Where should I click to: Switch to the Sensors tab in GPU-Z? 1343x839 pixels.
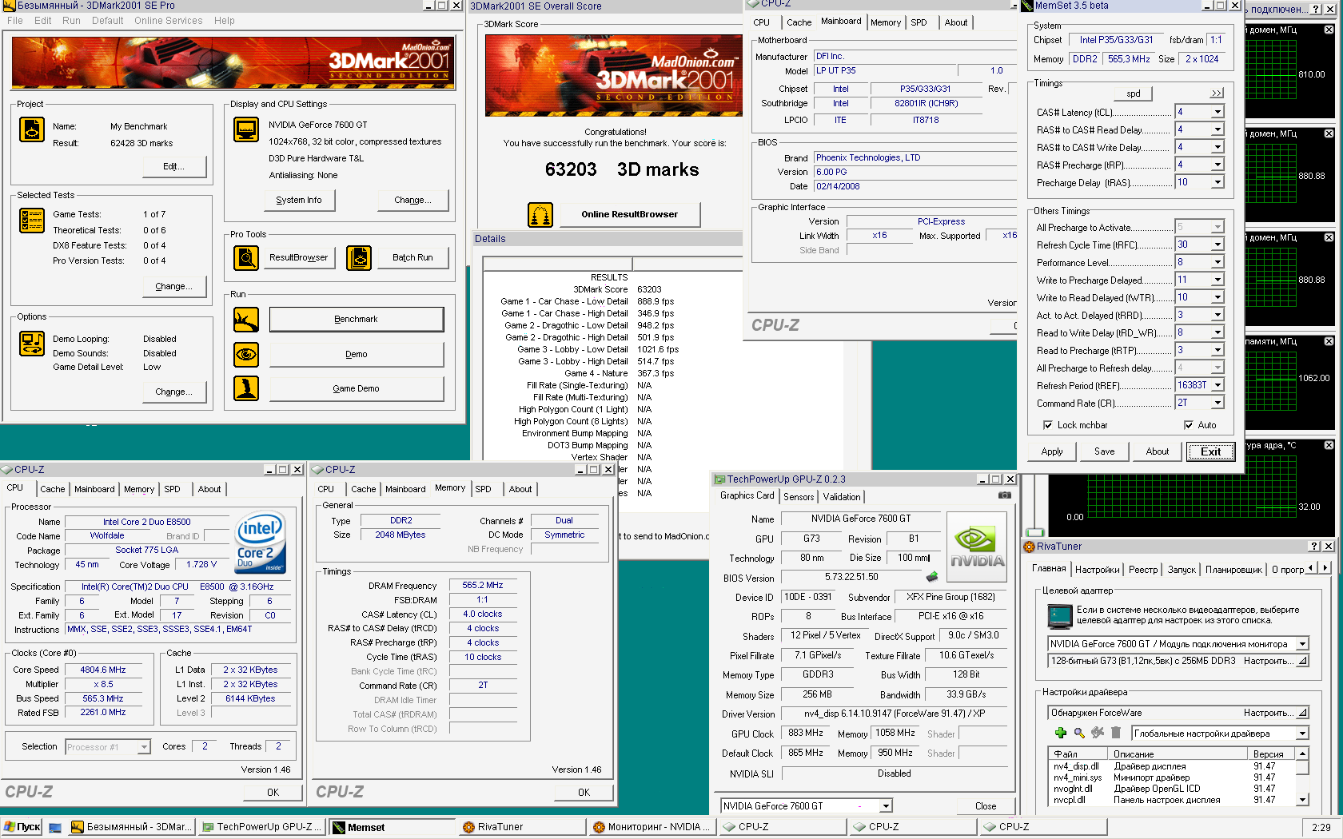pos(799,497)
